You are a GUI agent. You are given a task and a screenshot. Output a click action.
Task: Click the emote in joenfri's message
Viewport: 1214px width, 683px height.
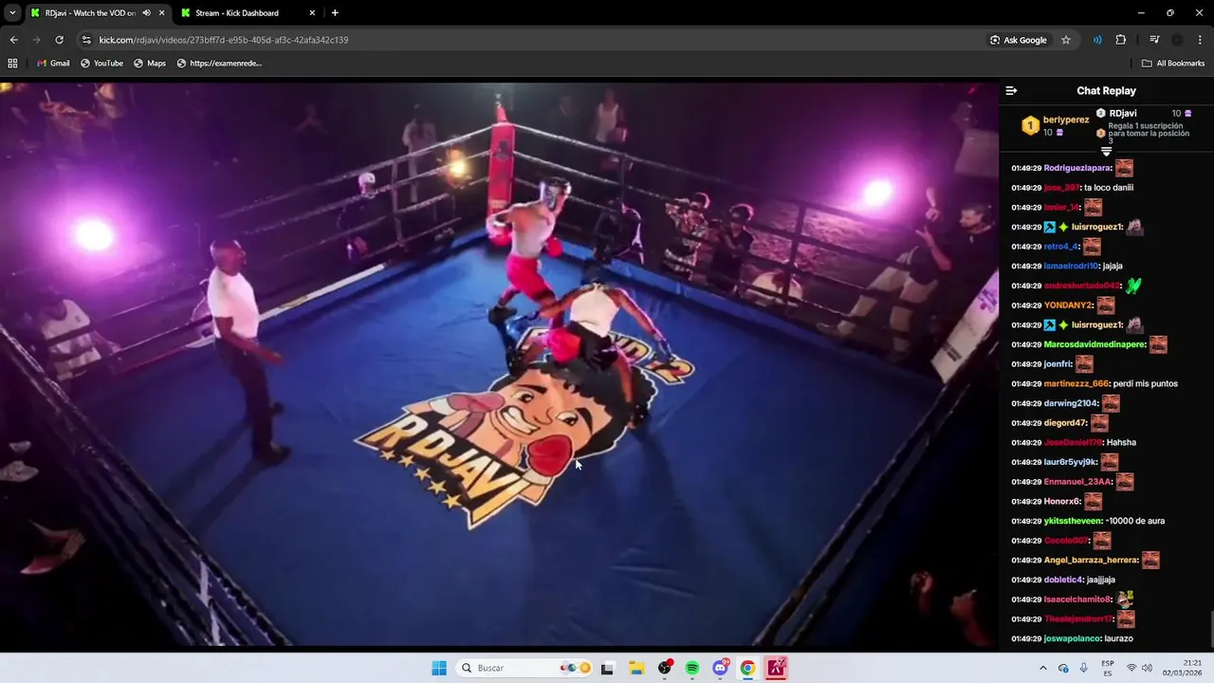(1084, 364)
